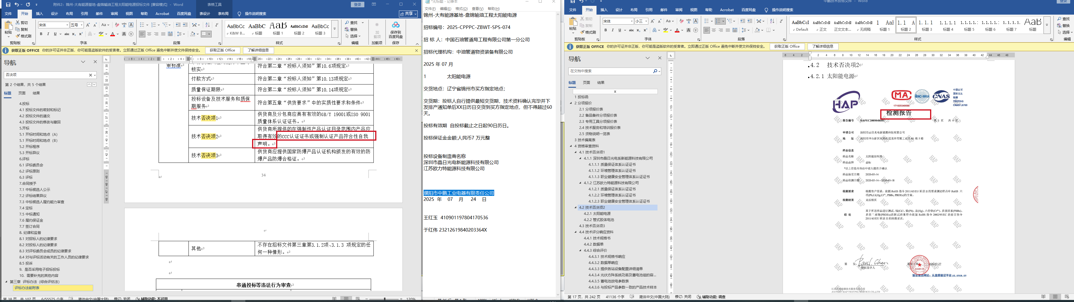Undo last action in 附件2 Word window
Screen dimensions: 1074x302
[17, 5]
